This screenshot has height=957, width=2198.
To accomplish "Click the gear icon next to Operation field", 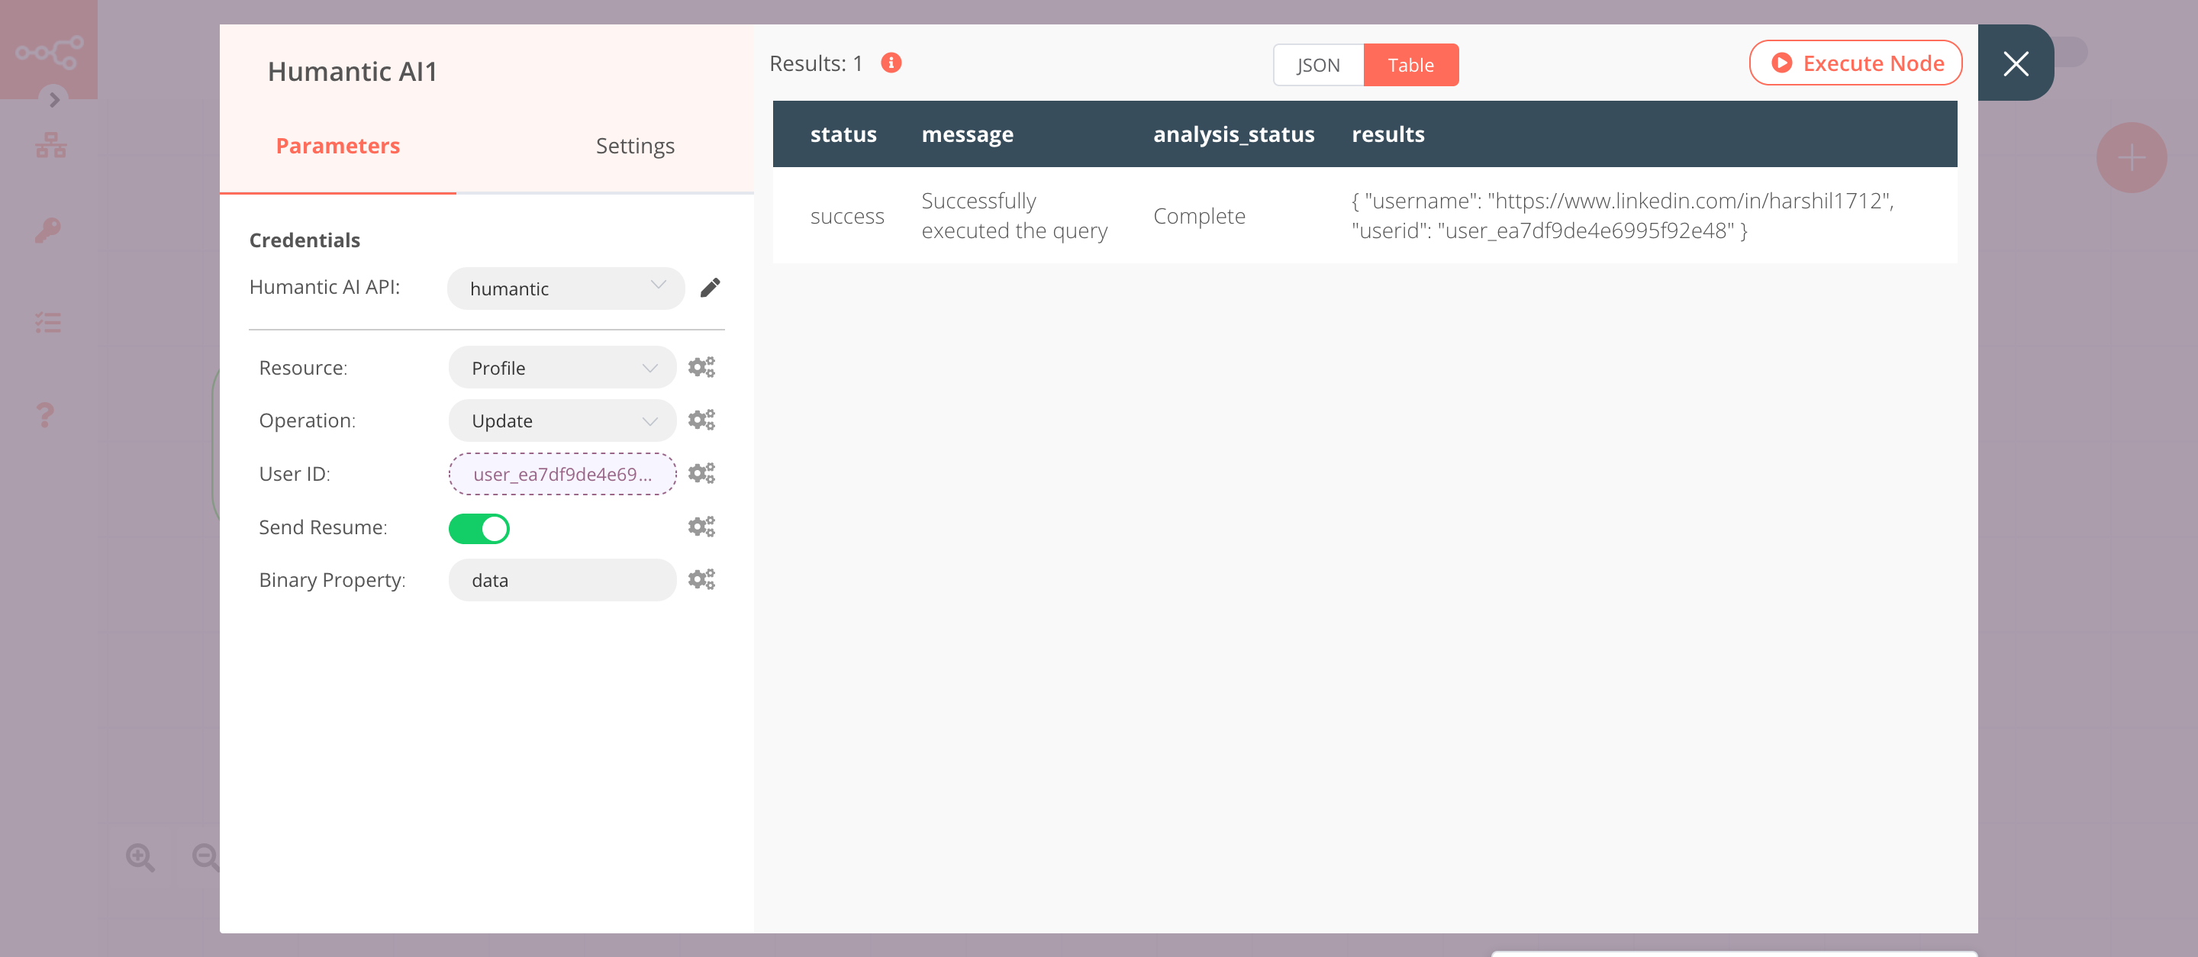I will tap(701, 420).
